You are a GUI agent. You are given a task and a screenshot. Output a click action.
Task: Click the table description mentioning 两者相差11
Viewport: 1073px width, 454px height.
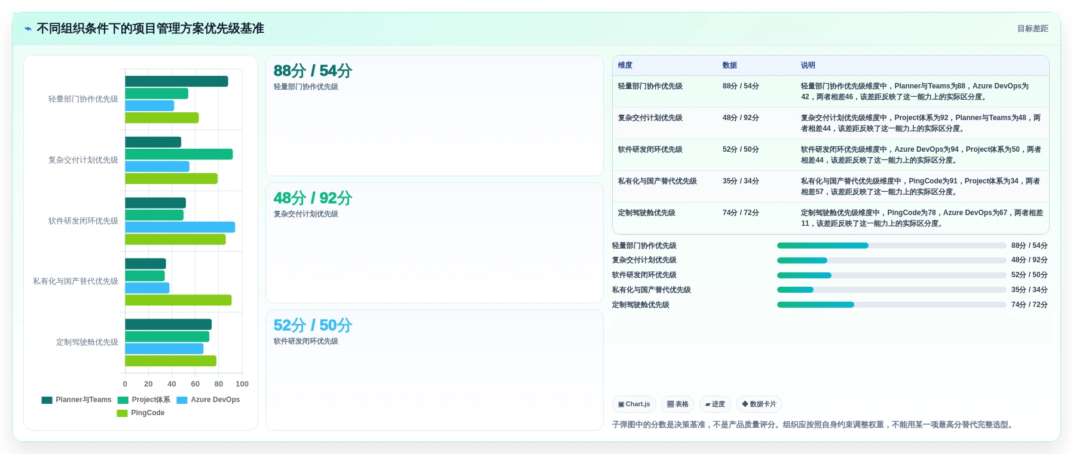[922, 218]
